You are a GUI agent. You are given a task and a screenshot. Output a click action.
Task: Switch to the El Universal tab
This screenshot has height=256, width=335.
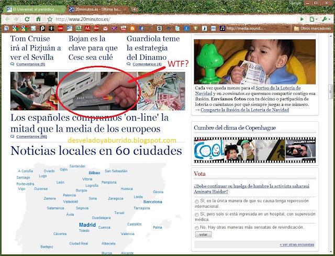point(35,9)
